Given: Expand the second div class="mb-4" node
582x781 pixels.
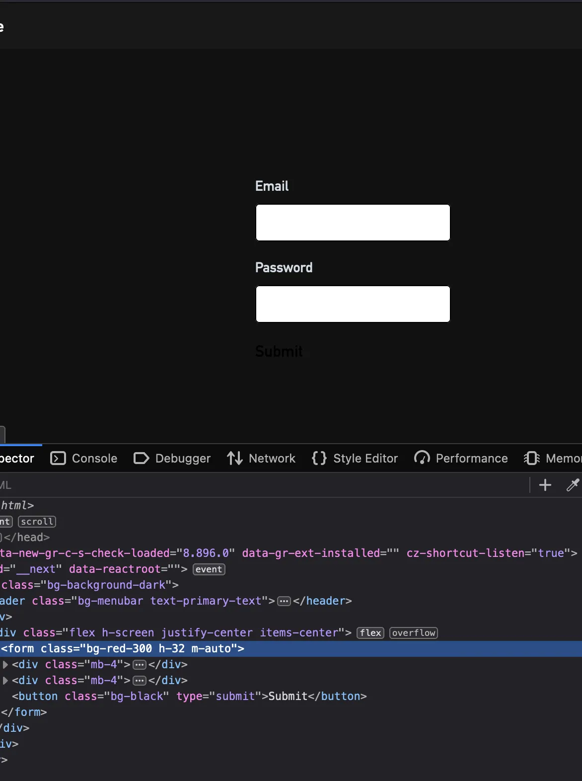Looking at the screenshot, I should point(5,680).
